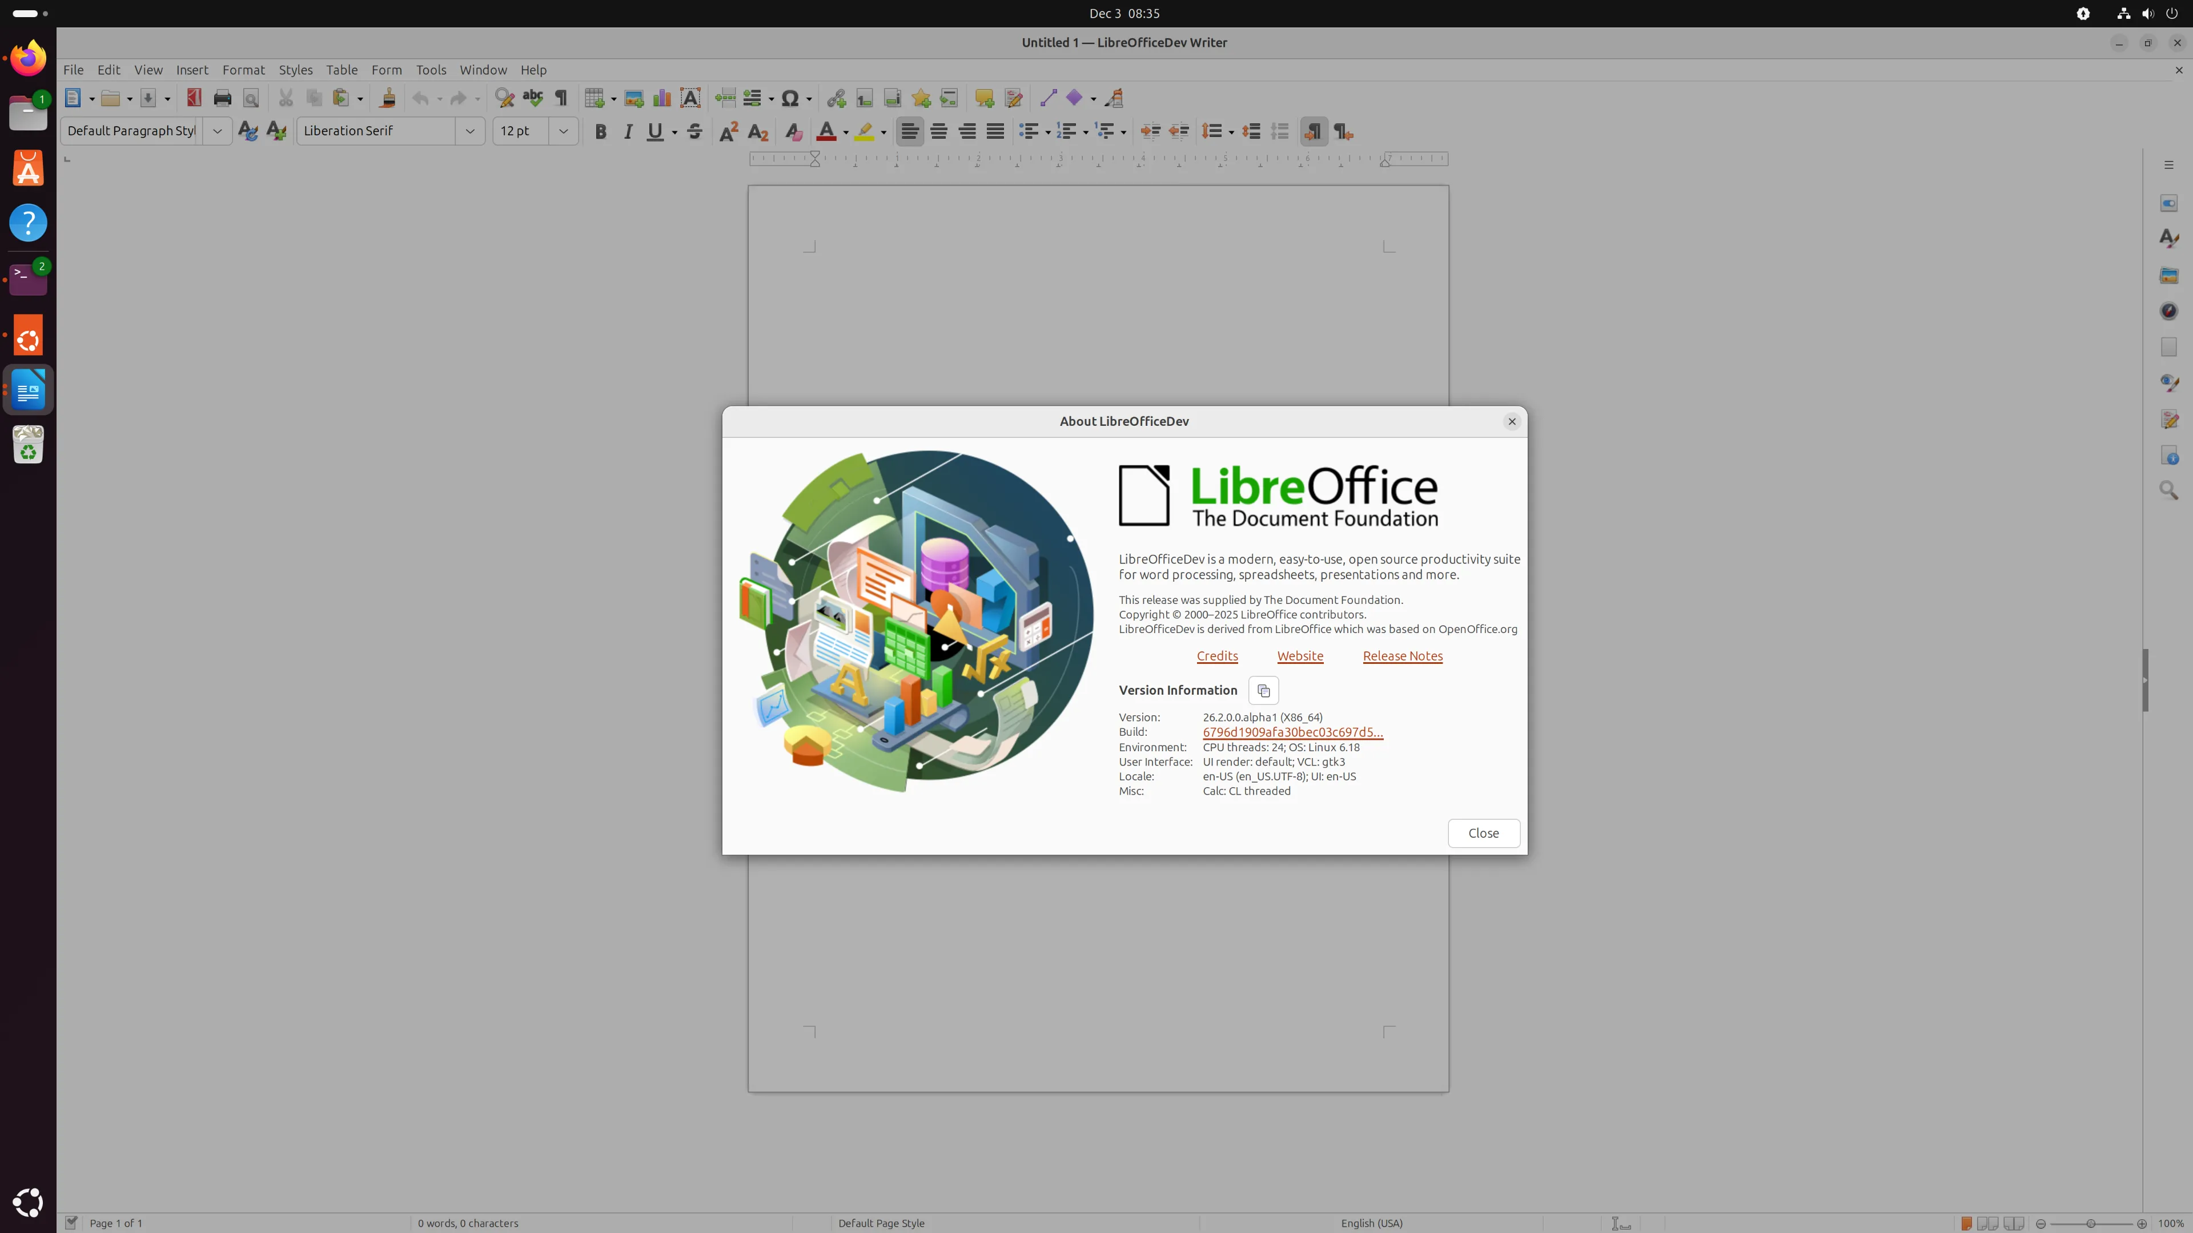2193x1233 pixels.
Task: Toggle formatting marks pilcrow
Action: point(561,98)
